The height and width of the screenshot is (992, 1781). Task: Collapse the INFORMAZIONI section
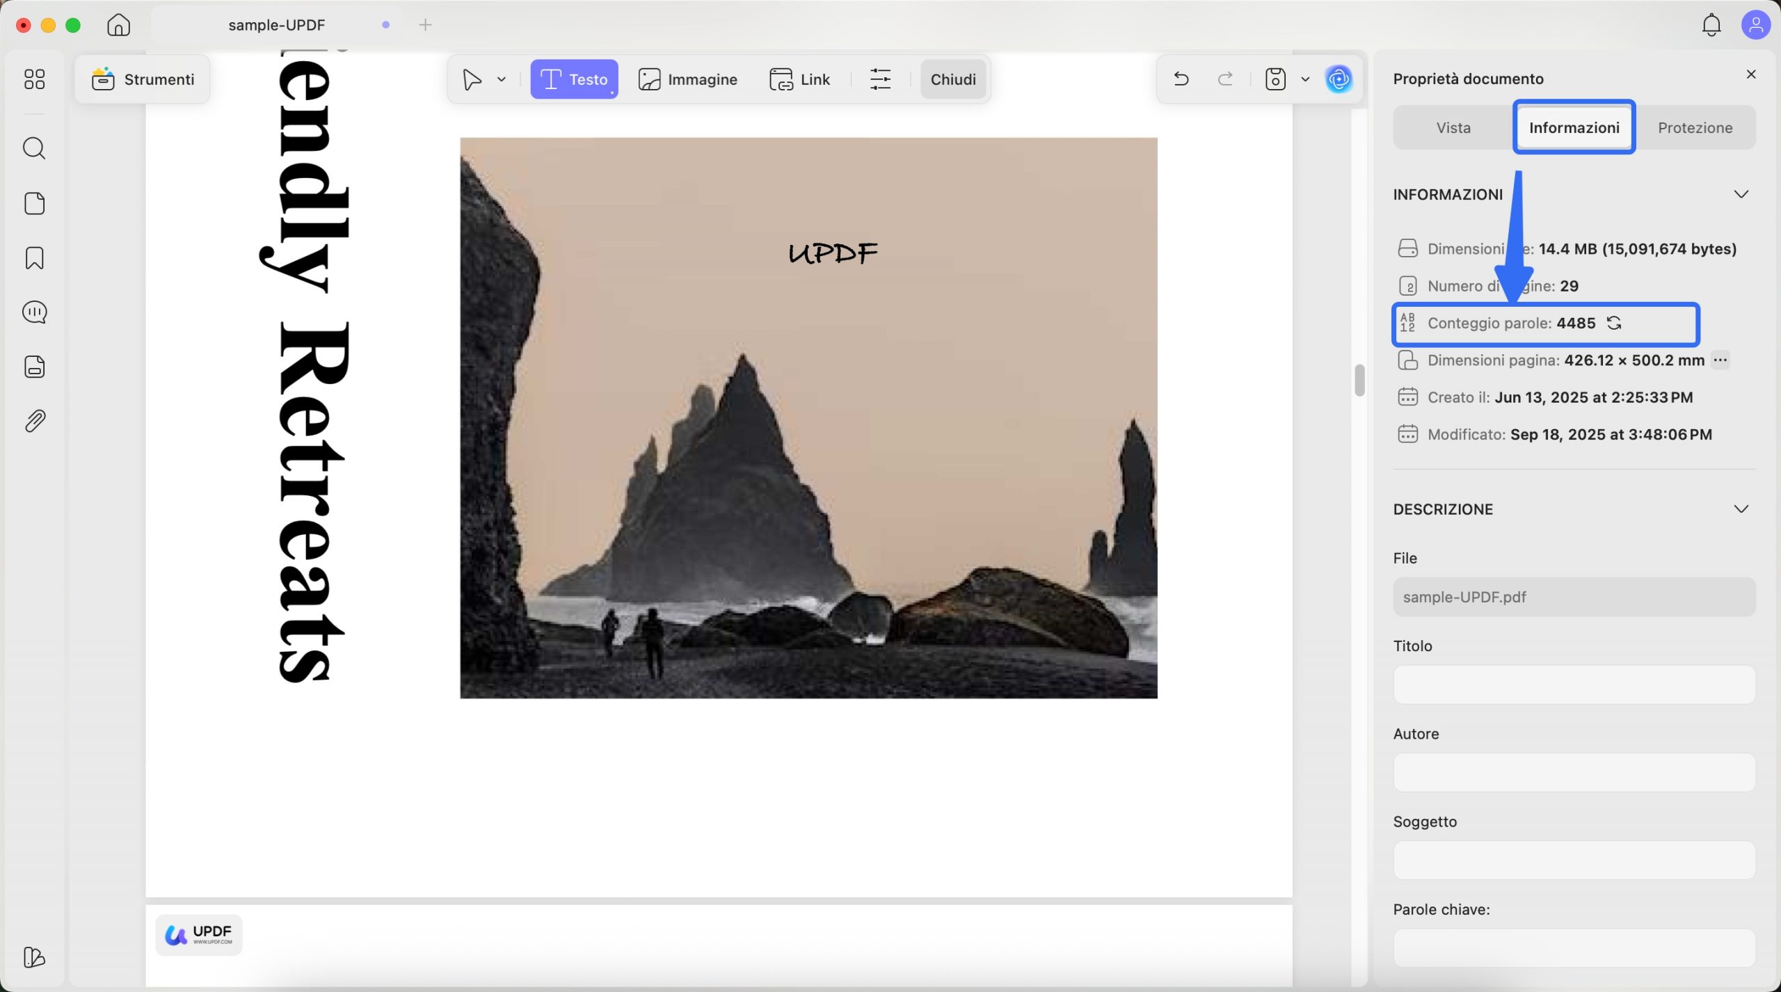click(1742, 194)
